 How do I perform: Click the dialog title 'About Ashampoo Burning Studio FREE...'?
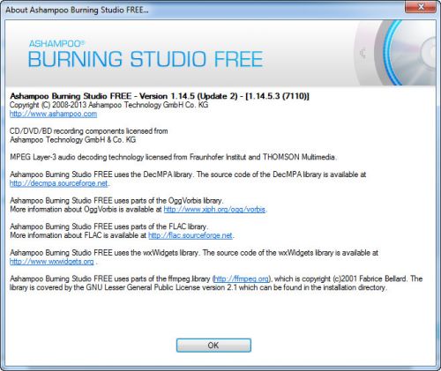coord(77,10)
